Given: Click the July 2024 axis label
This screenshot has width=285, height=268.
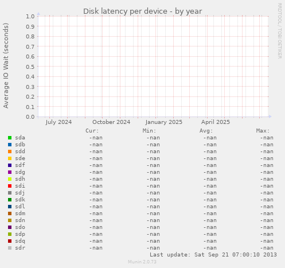Looking at the screenshot, I should point(58,122).
